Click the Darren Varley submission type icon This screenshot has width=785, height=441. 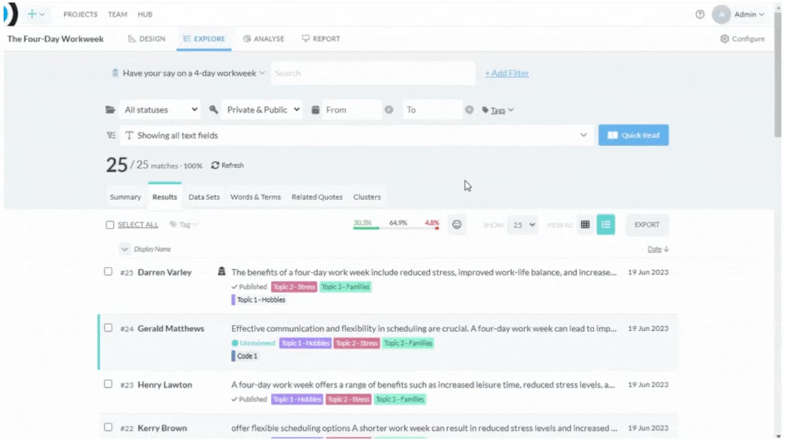click(x=221, y=272)
